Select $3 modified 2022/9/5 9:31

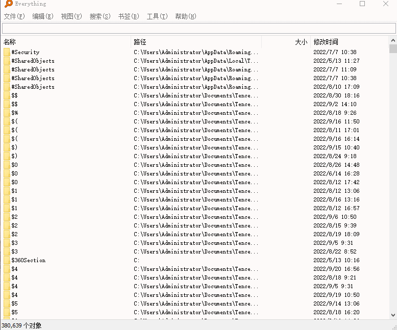coord(15,243)
